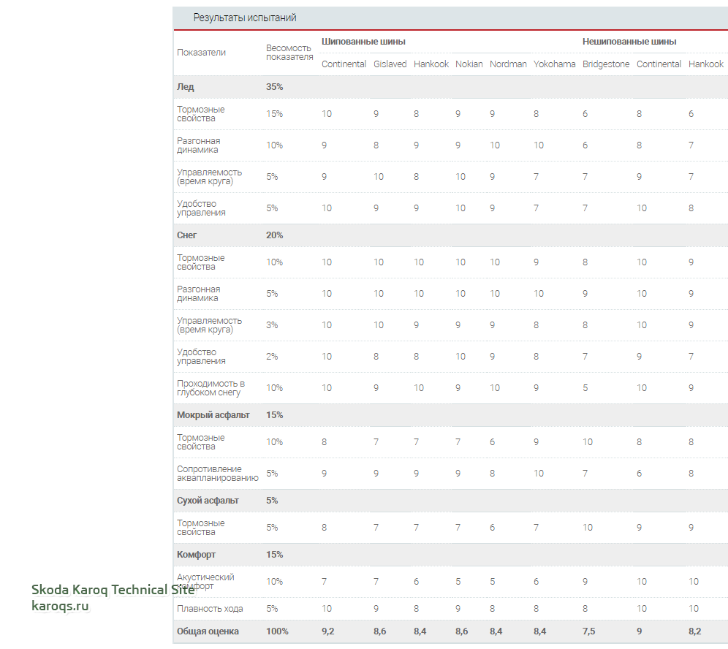Click 'Акустический комфорт' row label
Viewport: 728px width, 649px height.
tap(205, 582)
